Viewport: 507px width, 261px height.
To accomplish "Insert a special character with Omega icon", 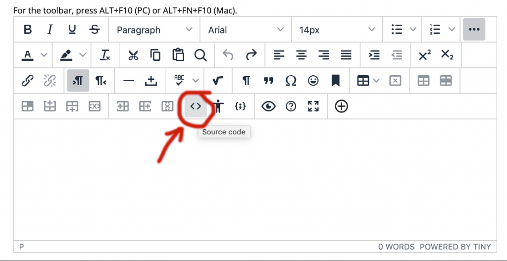I will 291,81.
